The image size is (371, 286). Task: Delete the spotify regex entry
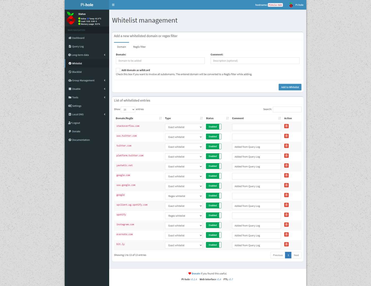click(286, 215)
